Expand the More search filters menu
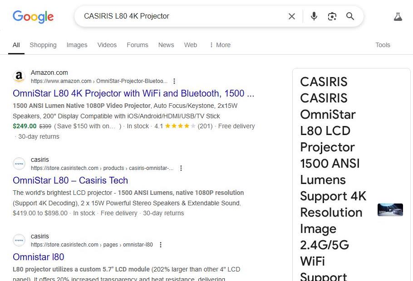413x281 pixels. click(x=220, y=45)
